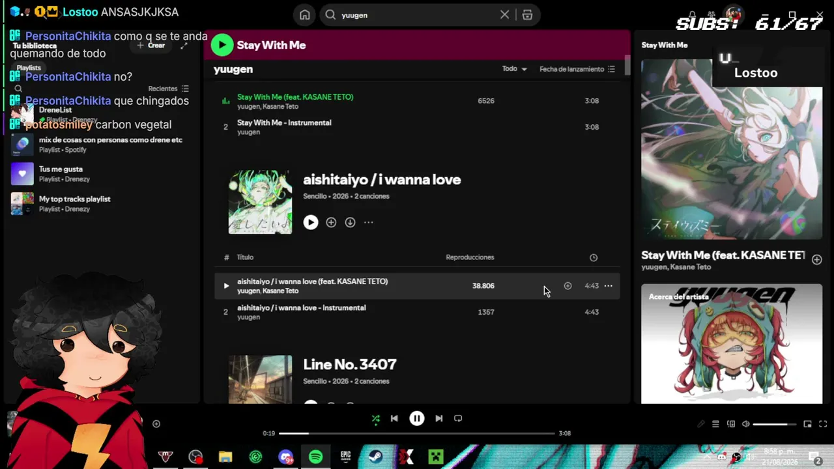Enter fullscreen player view

823,424
